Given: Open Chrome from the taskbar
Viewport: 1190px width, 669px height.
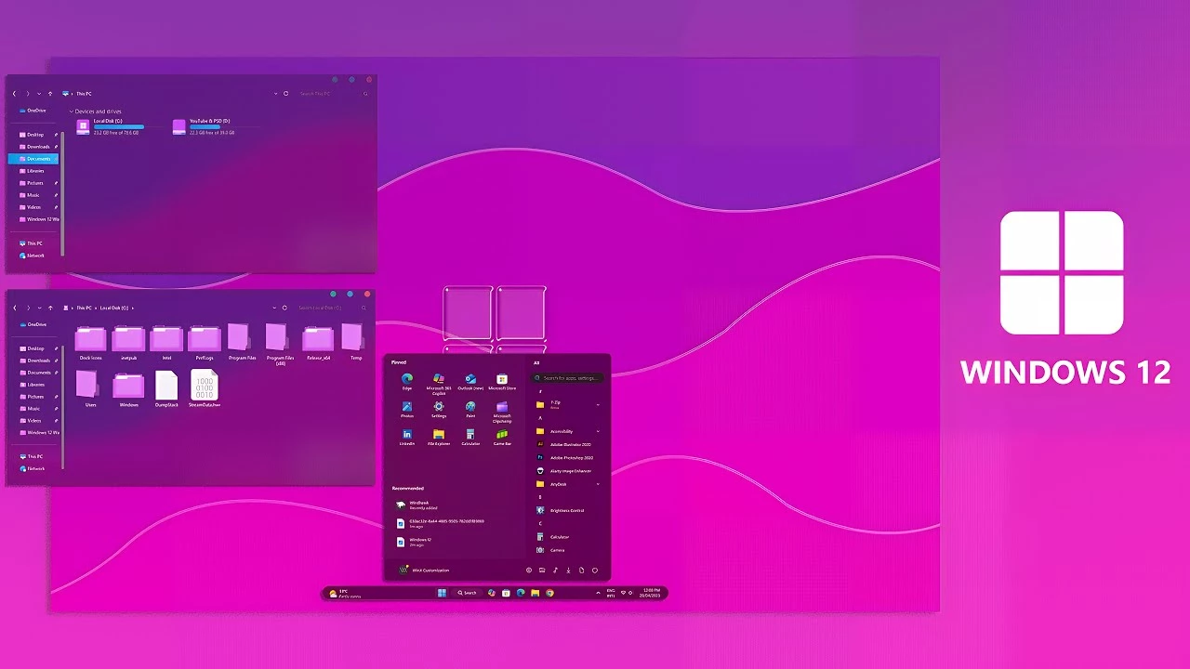Looking at the screenshot, I should pos(549,593).
